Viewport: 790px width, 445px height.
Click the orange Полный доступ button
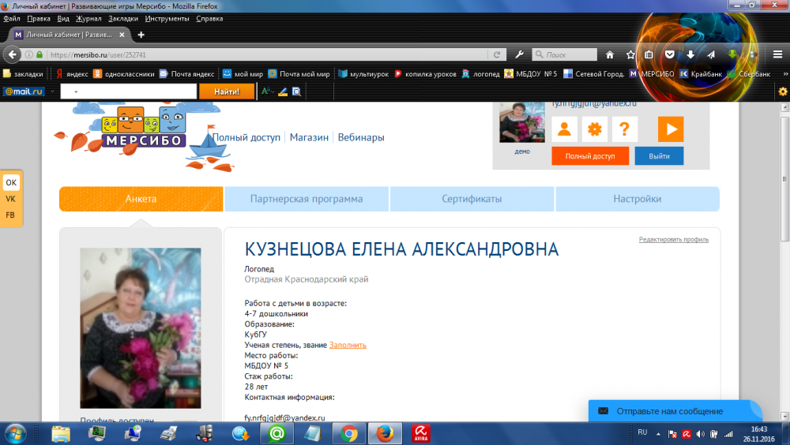point(590,156)
